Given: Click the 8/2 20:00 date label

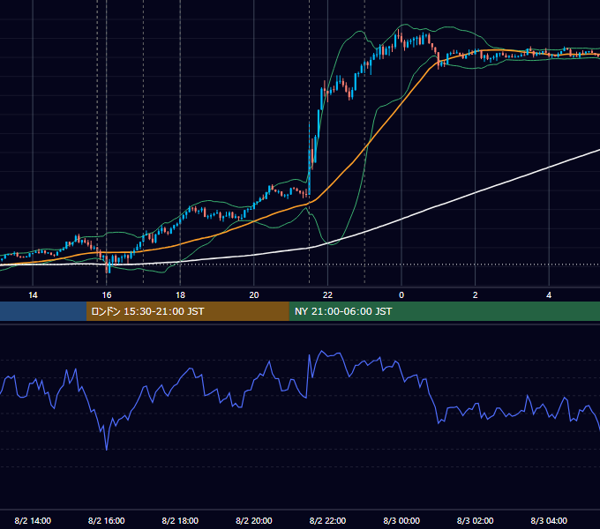Looking at the screenshot, I should point(254,520).
